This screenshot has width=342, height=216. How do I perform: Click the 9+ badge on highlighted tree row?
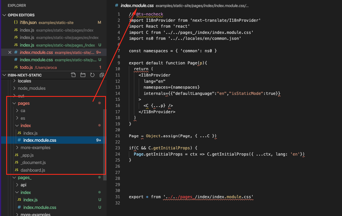[99, 140]
